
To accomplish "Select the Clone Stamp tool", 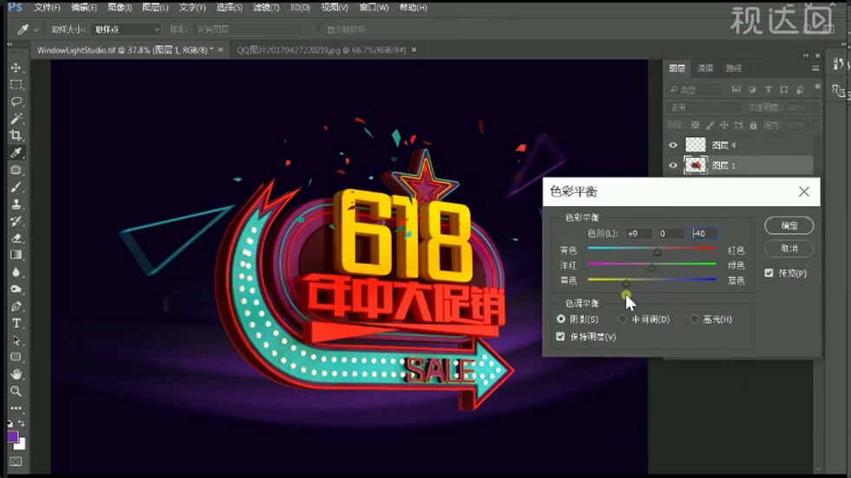I will [16, 204].
